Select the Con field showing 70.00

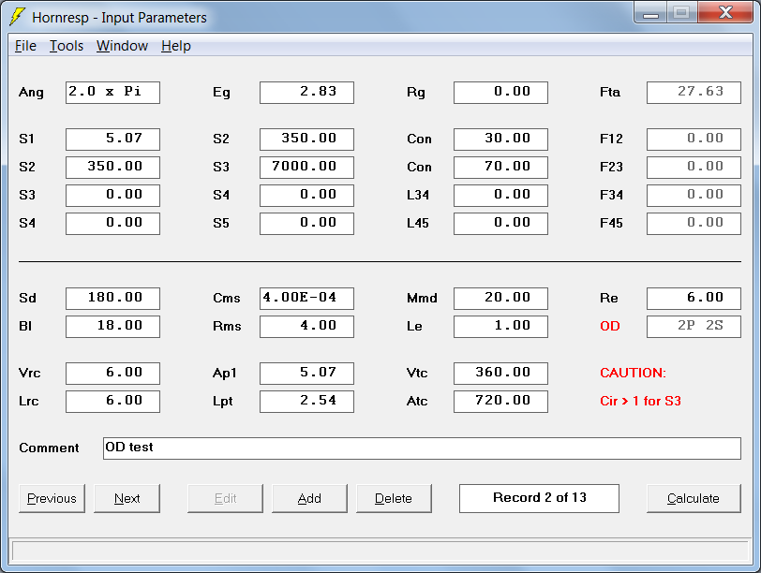500,168
